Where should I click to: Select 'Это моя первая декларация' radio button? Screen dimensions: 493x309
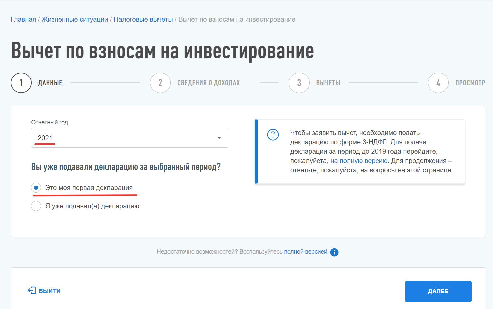coord(36,188)
